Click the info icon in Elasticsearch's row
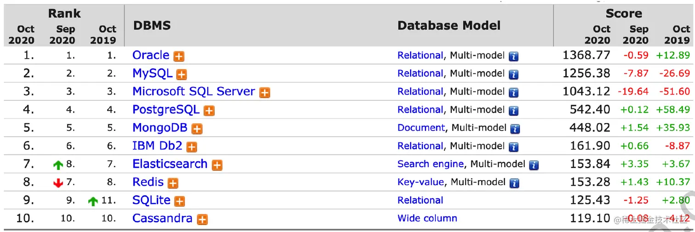This screenshot has width=695, height=232. [534, 165]
